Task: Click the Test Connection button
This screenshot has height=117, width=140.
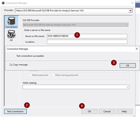Action: tap(15, 111)
